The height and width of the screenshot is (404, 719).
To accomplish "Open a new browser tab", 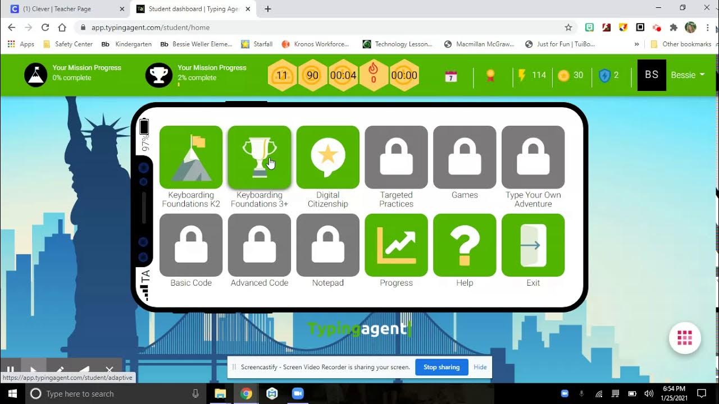I will pos(268,9).
